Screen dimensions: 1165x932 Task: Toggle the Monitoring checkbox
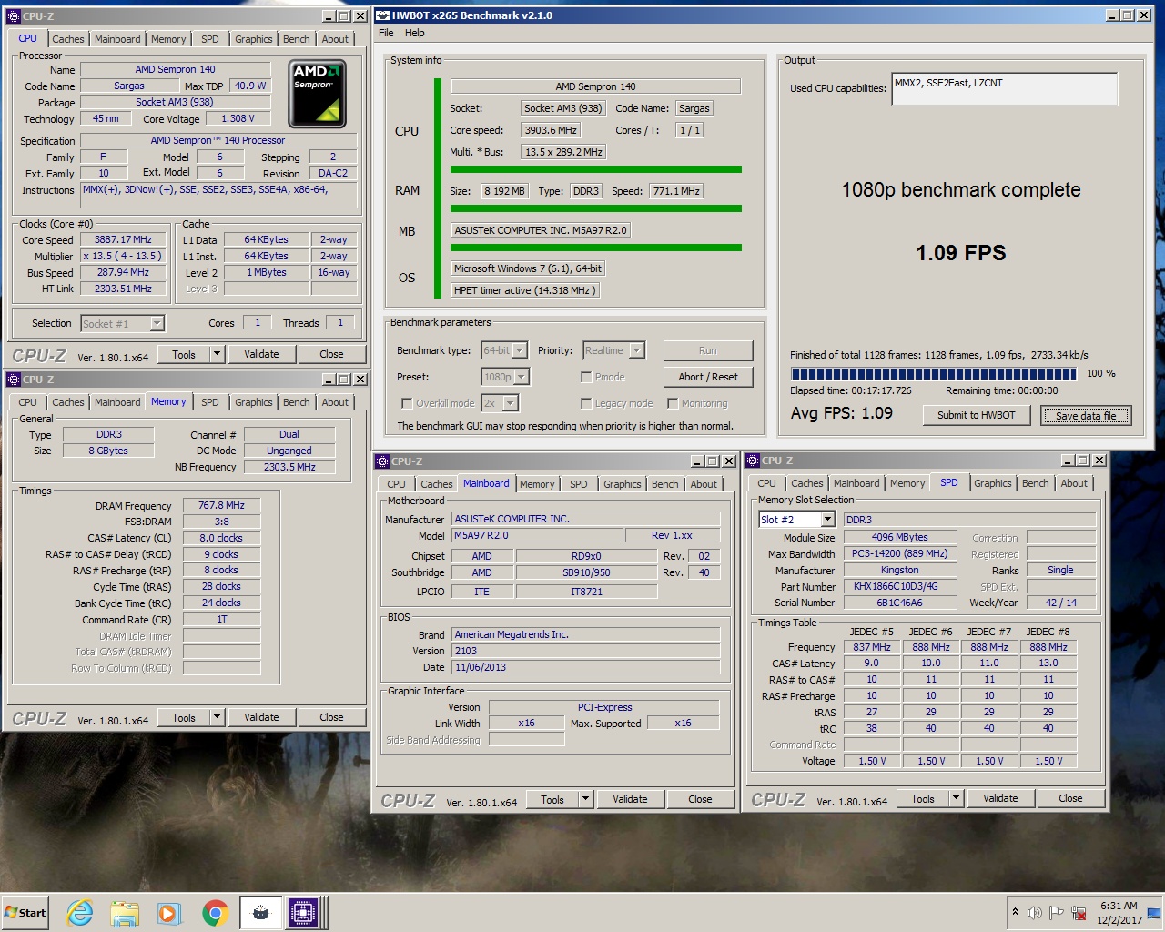[x=673, y=403]
